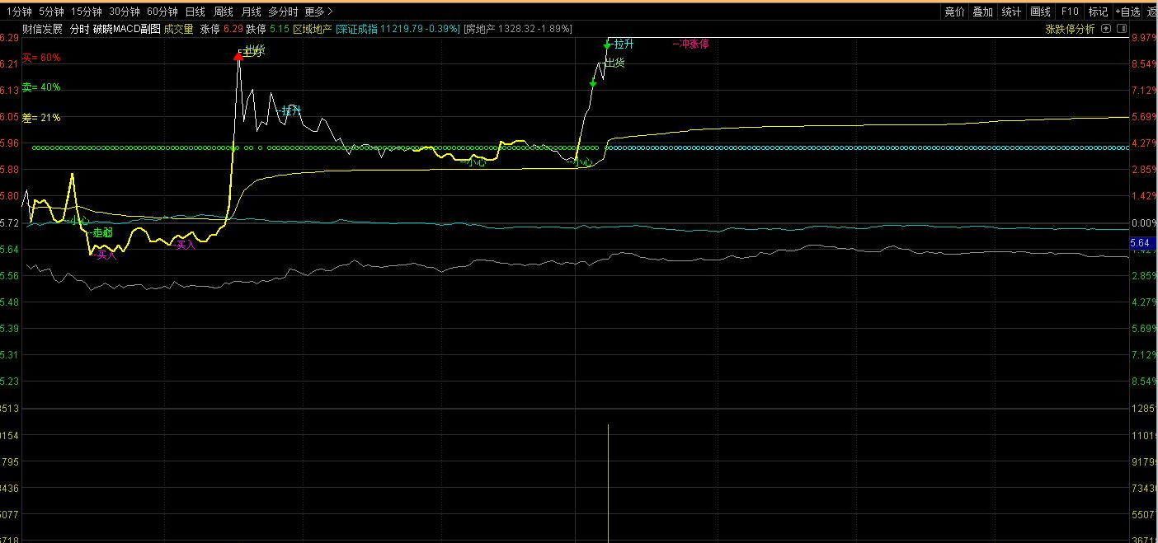This screenshot has height=543, width=1158.
Task: Toggle the 竞价 auction view
Action: point(954,12)
